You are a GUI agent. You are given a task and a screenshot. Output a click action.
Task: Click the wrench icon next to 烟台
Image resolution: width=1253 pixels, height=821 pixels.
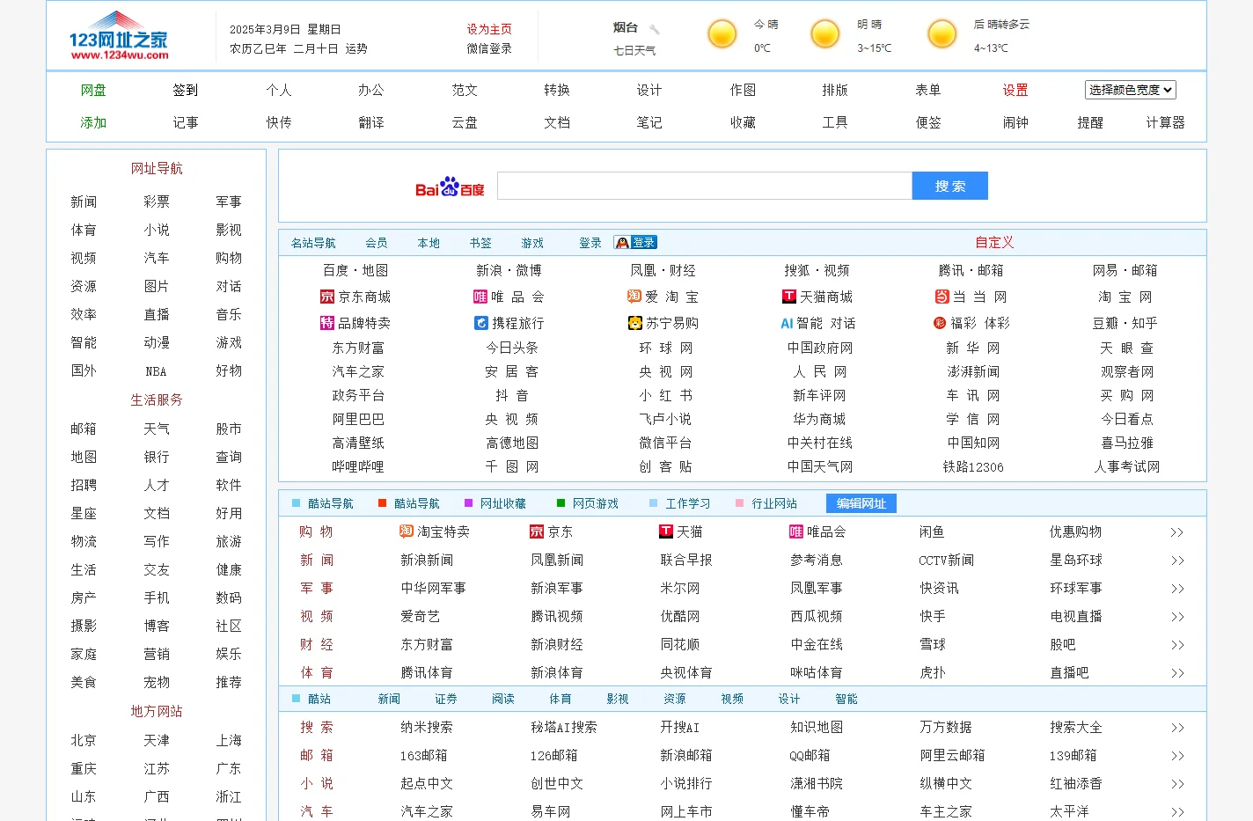pyautogui.click(x=655, y=29)
